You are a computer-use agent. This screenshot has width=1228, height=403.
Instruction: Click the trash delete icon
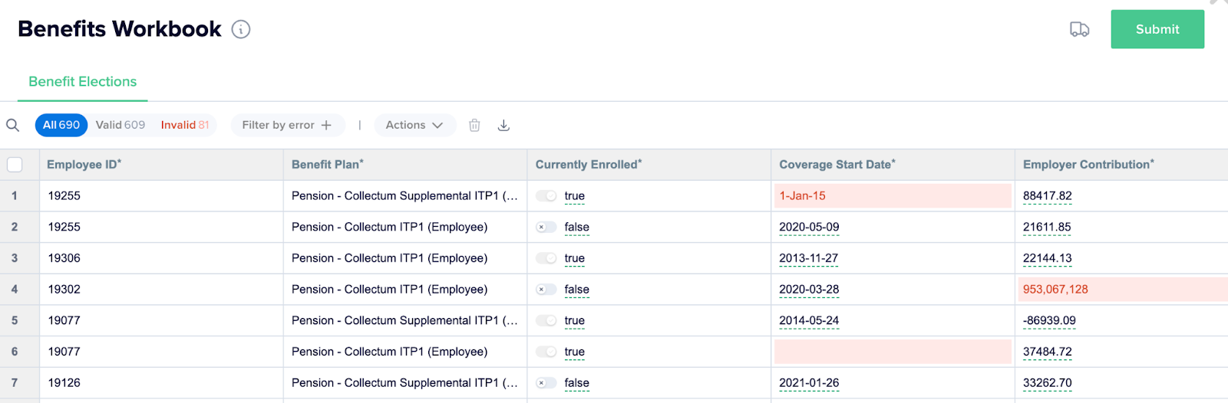pos(474,126)
